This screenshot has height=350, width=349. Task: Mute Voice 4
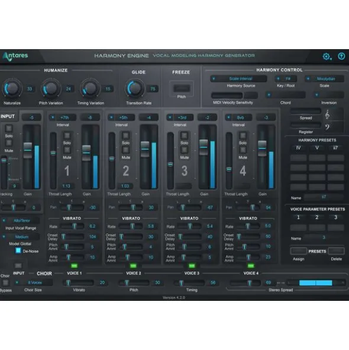(243, 150)
